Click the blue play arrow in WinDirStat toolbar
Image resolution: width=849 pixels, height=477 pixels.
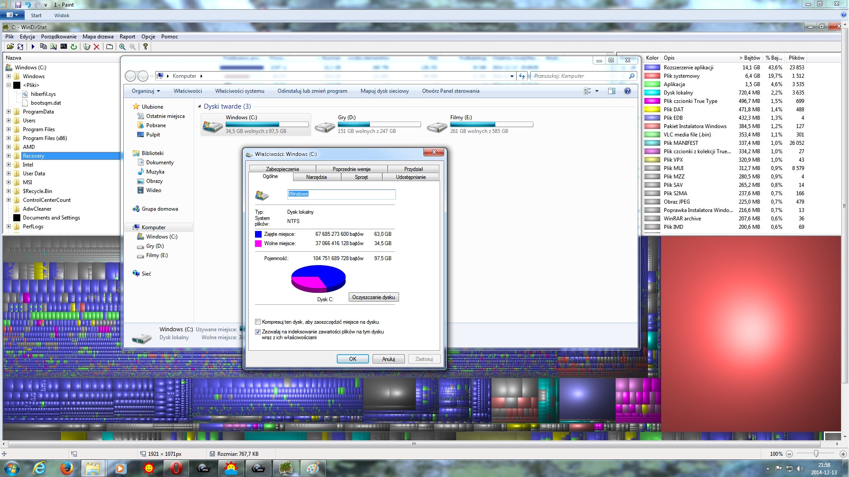pos(33,46)
